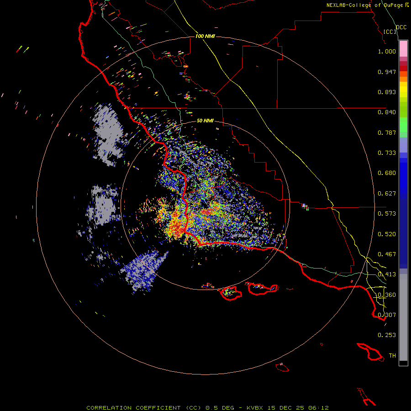Click the 0.467 legend value
This screenshot has width=411, height=411.
(x=387, y=254)
